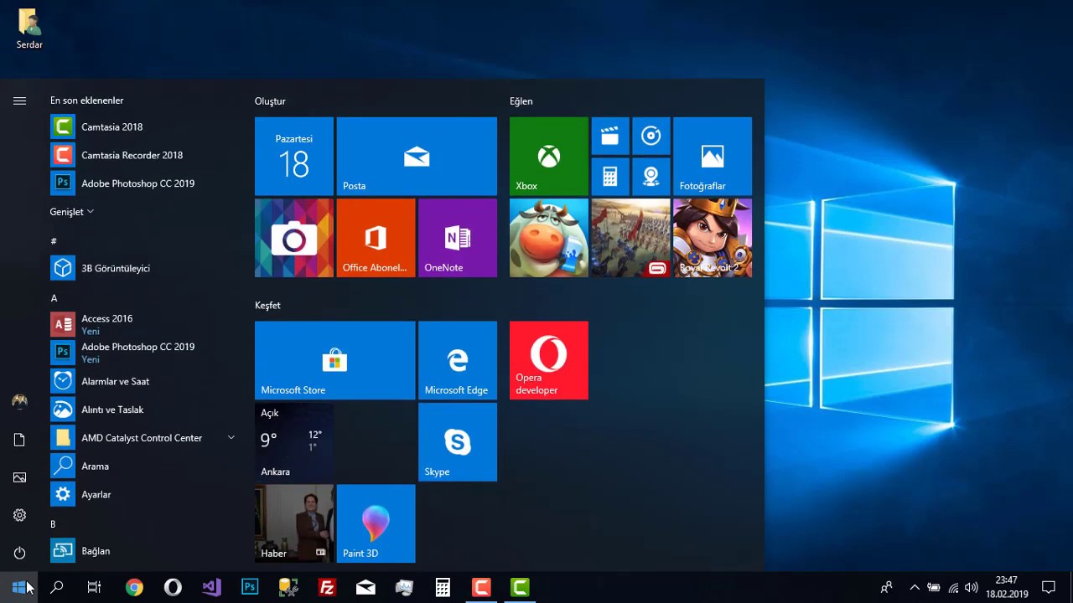
Task: Launch Google Chrome from taskbar
Action: 134,587
